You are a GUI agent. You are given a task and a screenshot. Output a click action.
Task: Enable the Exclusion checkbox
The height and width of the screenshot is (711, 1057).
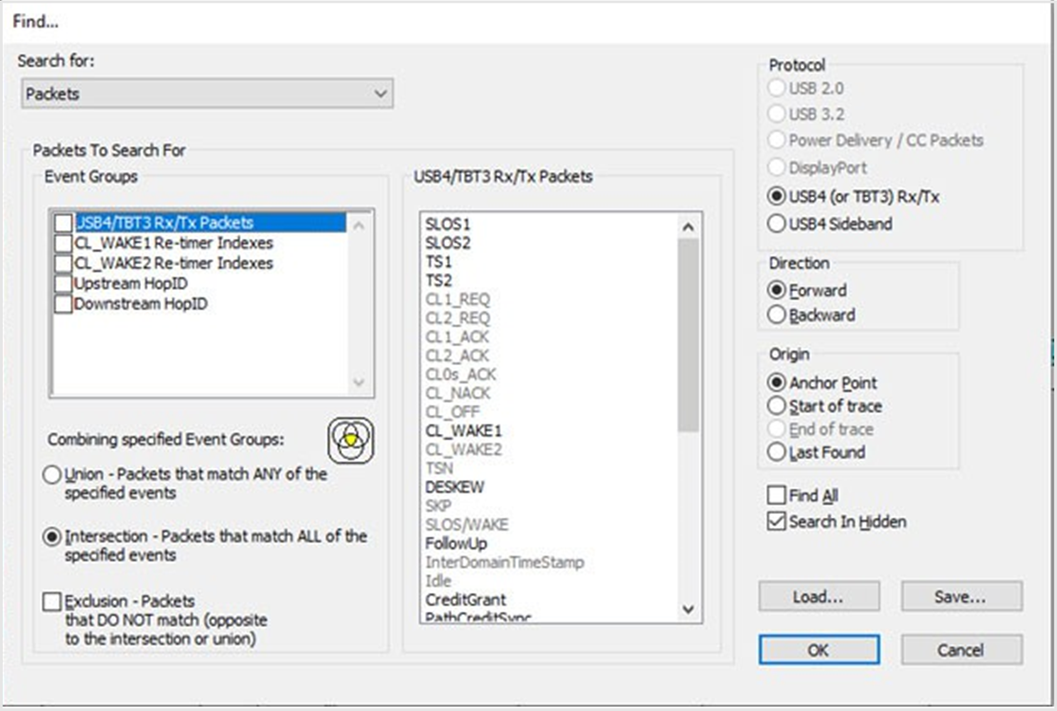point(52,602)
